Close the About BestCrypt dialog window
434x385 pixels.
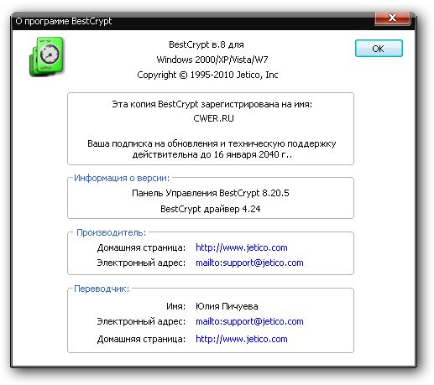[x=393, y=18]
